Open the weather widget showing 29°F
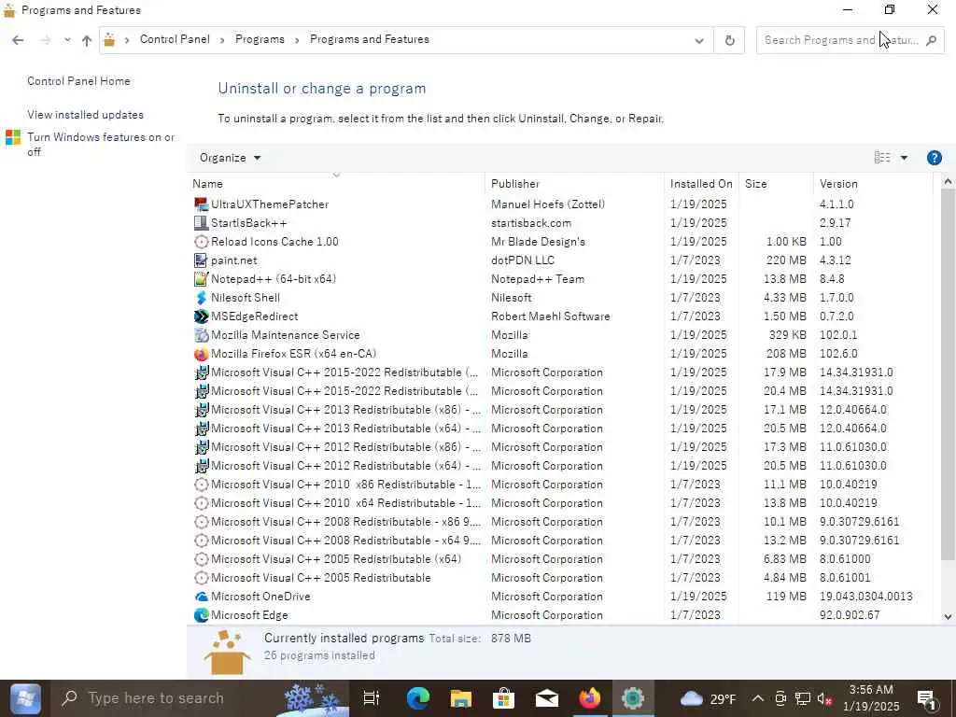Screen dimensions: 956x717 709,698
